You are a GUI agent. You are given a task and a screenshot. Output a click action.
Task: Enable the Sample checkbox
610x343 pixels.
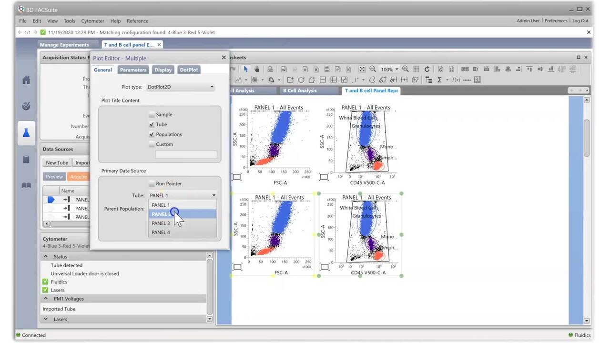pyautogui.click(x=152, y=115)
